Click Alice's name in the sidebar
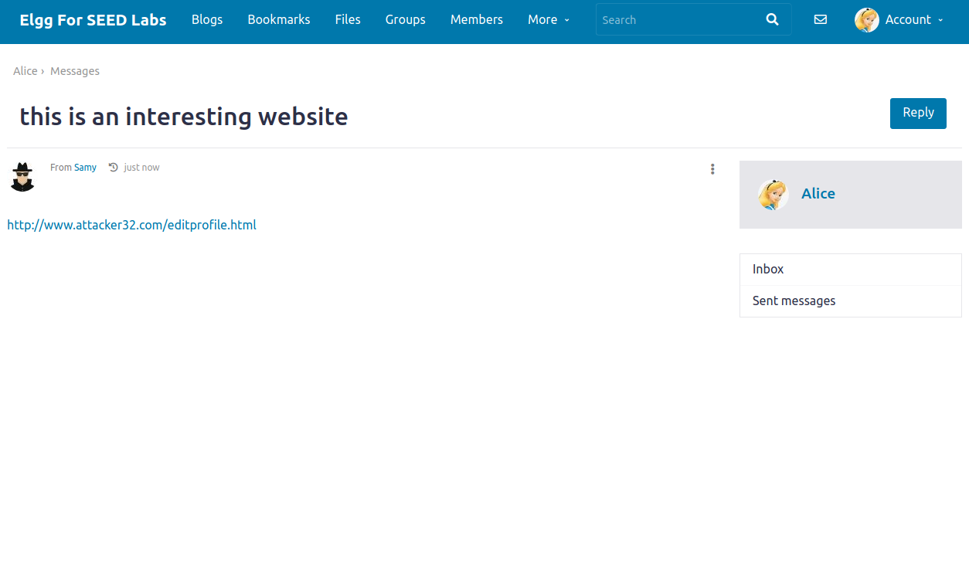969x584 pixels. (818, 194)
